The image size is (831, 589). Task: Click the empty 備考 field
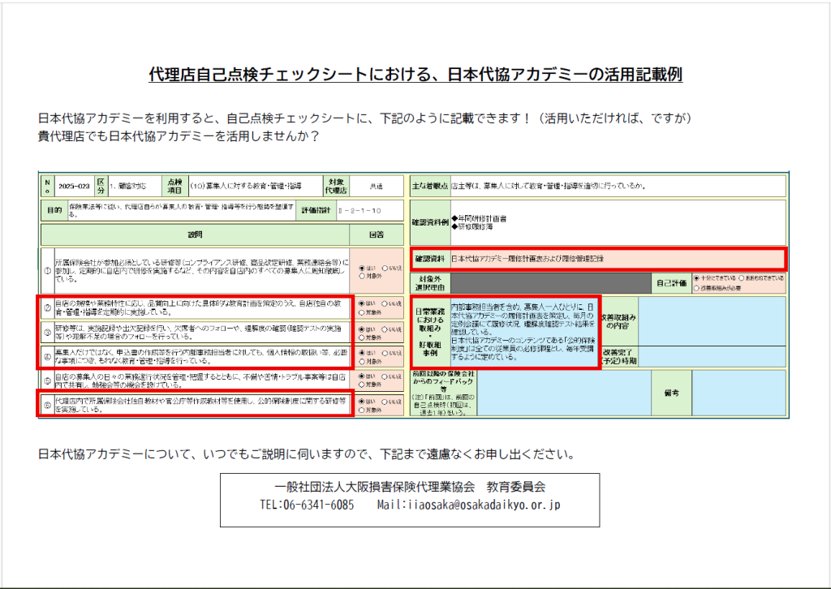[x=738, y=393]
